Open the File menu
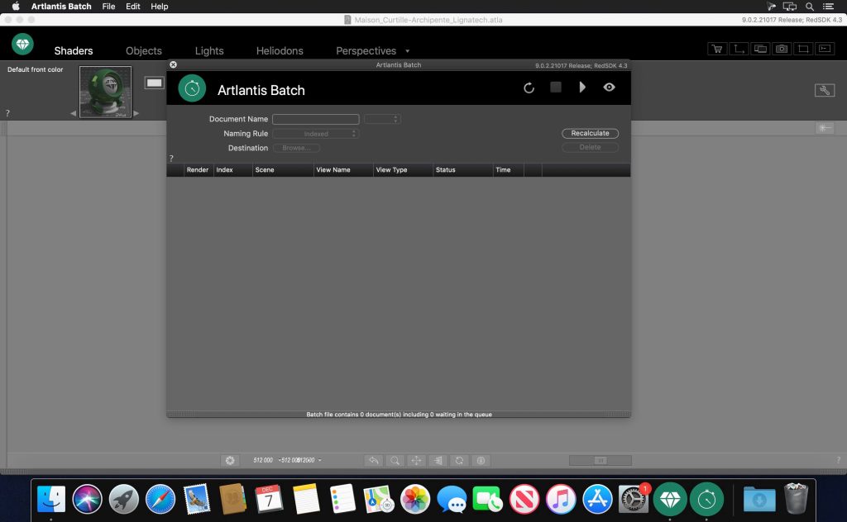The width and height of the screenshot is (847, 522). 108,6
